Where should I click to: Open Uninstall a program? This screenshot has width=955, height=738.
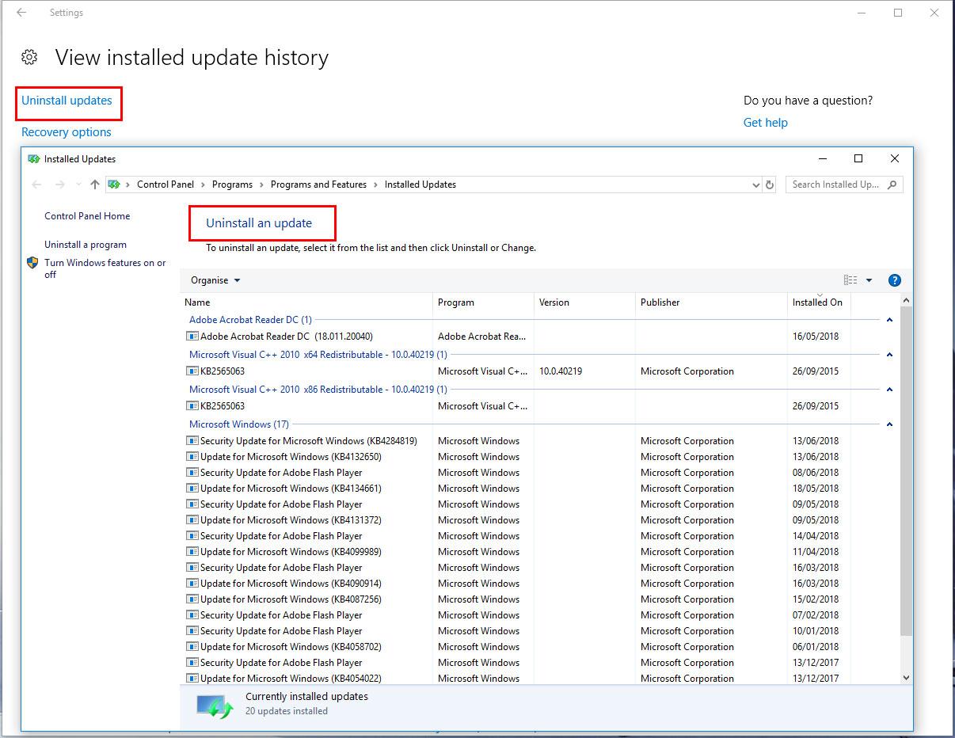86,245
